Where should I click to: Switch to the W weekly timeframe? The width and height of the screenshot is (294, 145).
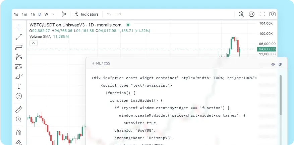46,14
